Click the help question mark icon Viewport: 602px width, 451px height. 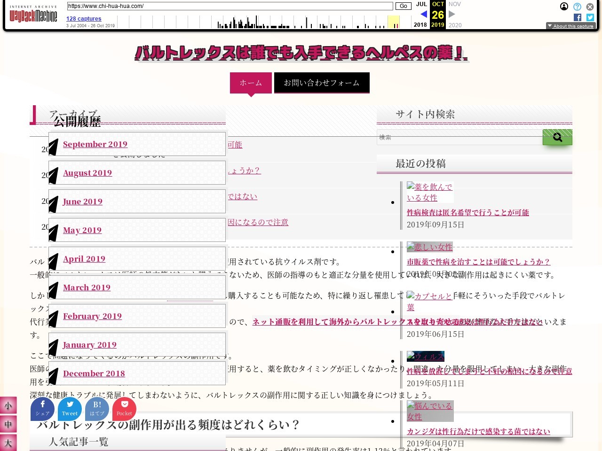(577, 7)
